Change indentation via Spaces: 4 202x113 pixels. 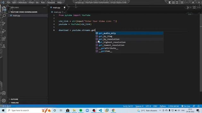pos(139,106)
